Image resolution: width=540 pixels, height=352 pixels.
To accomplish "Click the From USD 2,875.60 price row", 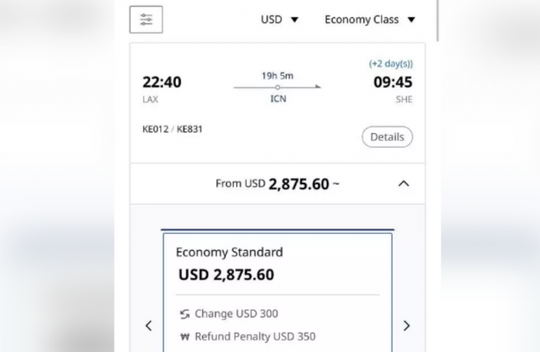I will pos(278,184).
